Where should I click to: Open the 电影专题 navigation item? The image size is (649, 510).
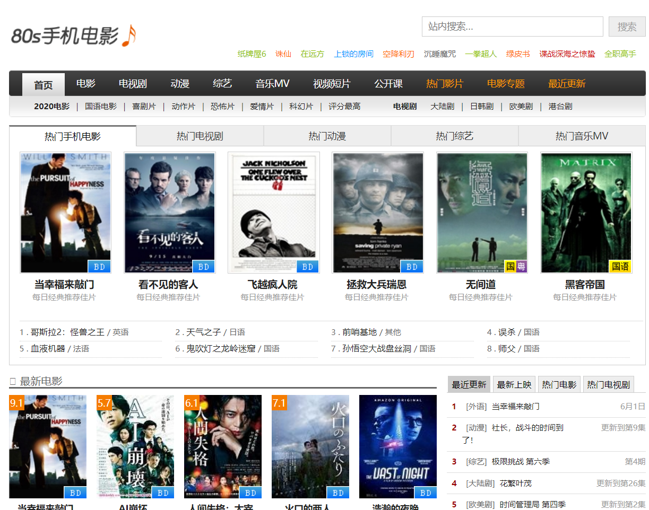tap(506, 84)
